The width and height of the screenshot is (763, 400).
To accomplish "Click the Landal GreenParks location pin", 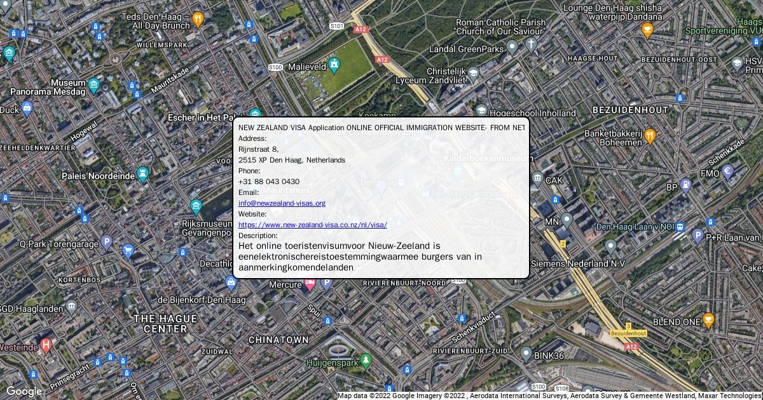I will 512,48.
